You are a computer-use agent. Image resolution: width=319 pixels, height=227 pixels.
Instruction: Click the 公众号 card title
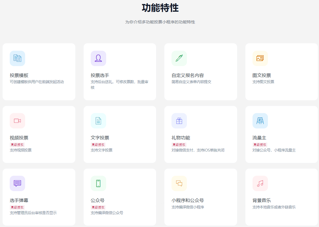(x=98, y=201)
